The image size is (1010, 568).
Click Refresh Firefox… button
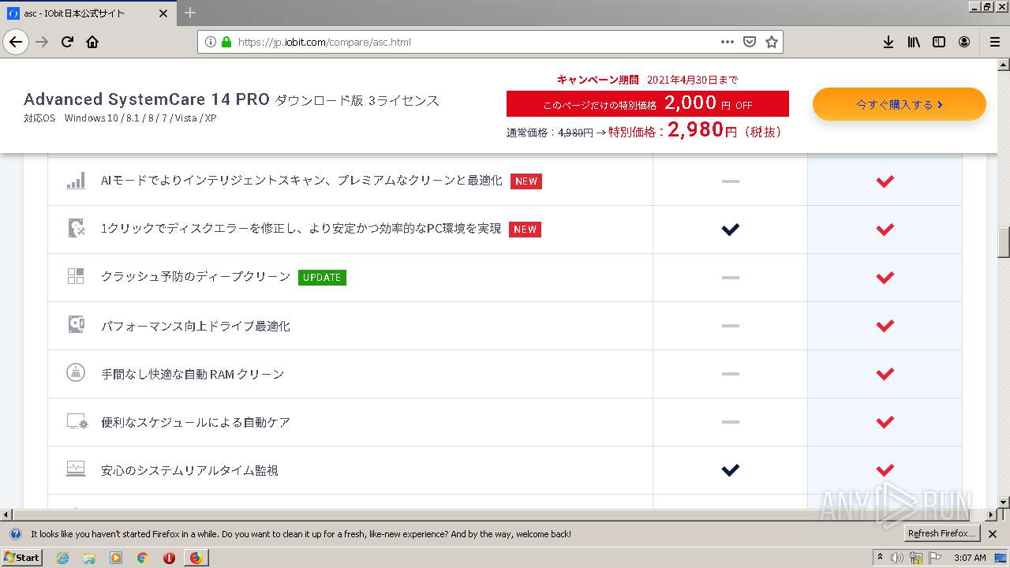tap(942, 534)
